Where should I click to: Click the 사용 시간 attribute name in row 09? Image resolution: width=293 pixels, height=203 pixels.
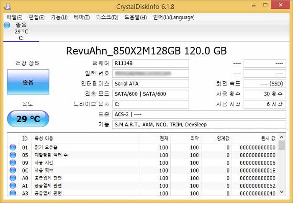pyautogui.click(x=44, y=163)
